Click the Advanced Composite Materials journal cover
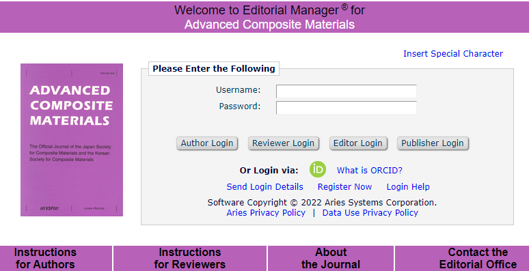 pos(72,140)
